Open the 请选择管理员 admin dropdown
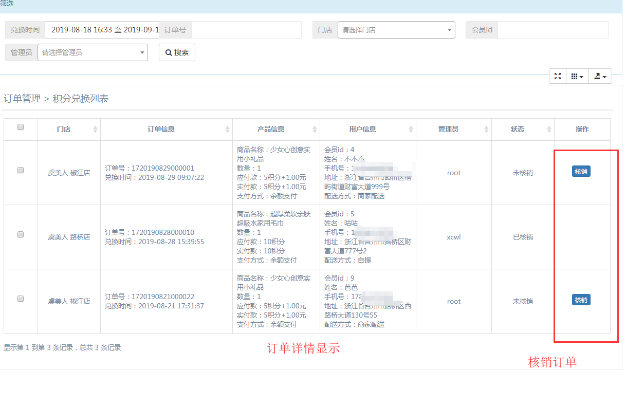The height and width of the screenshot is (406, 626). tap(93, 52)
